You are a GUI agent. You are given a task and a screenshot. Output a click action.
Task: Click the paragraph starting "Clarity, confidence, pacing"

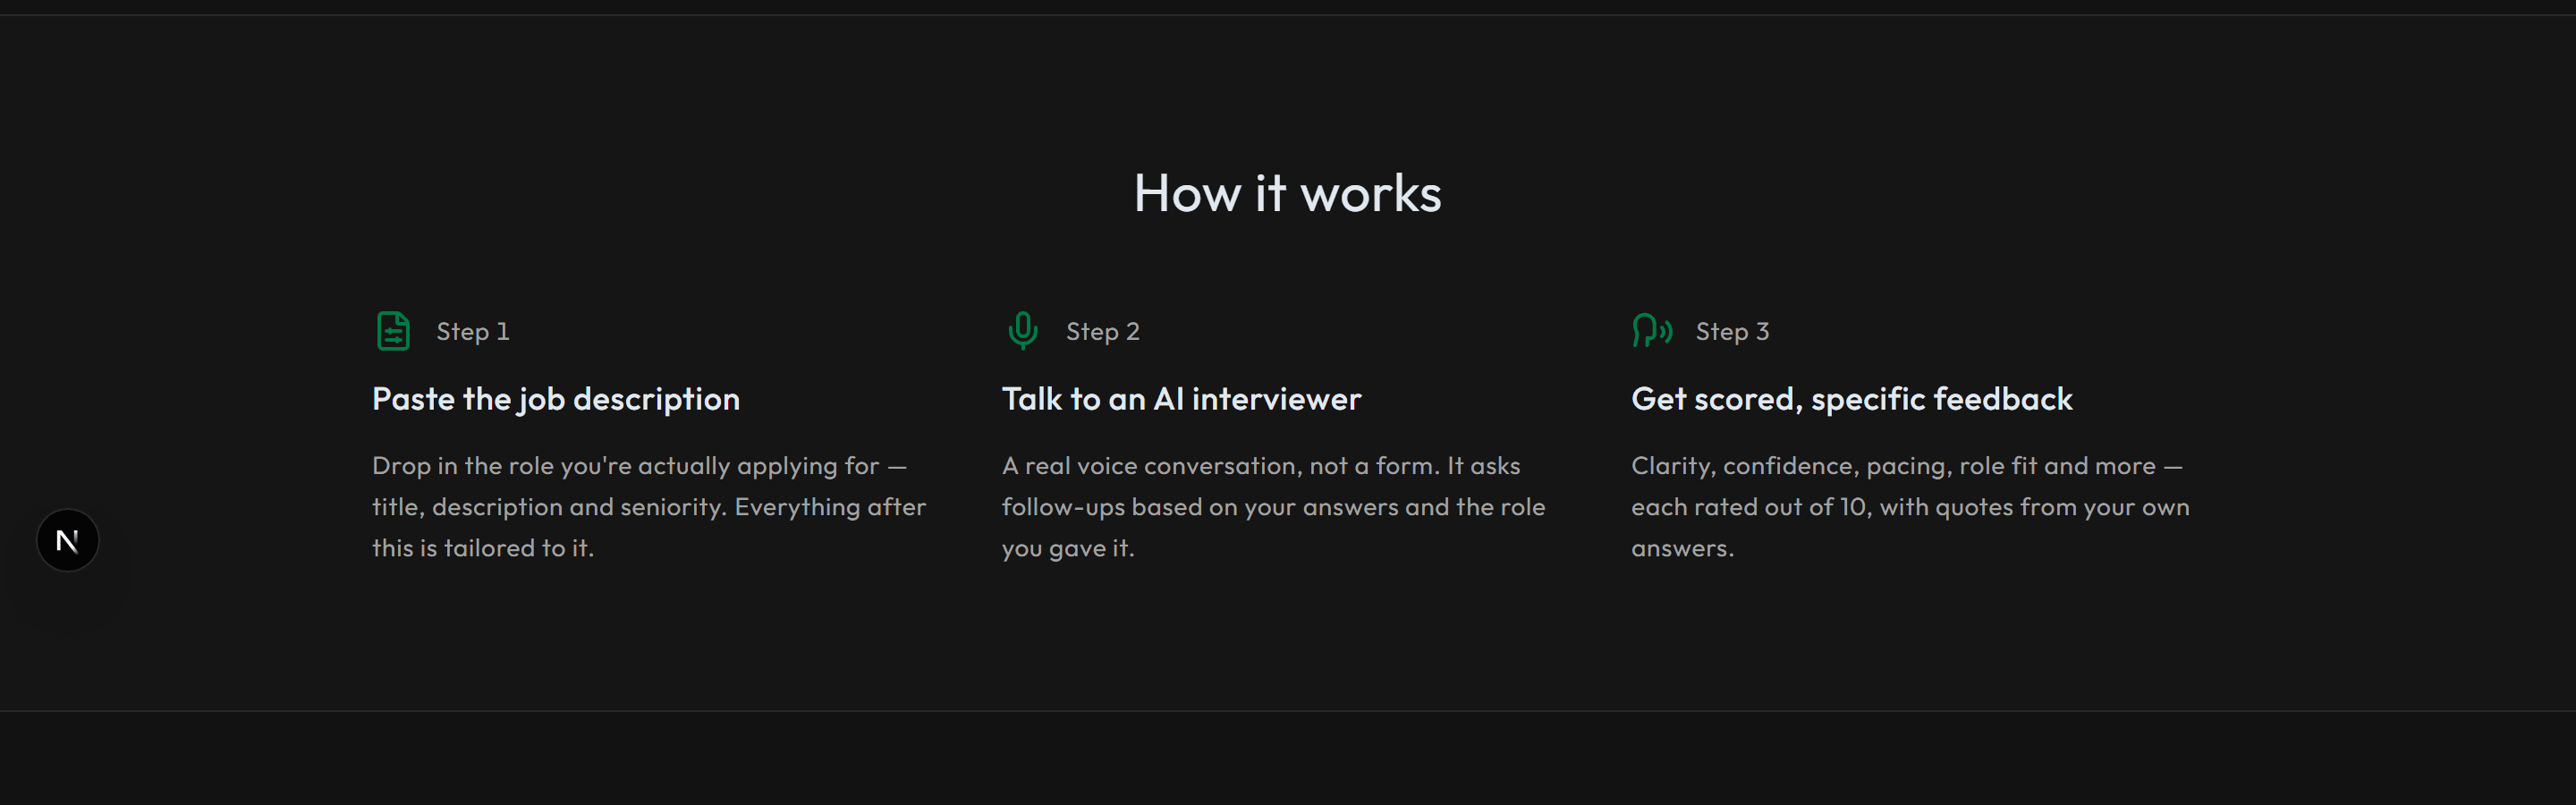point(1910,507)
